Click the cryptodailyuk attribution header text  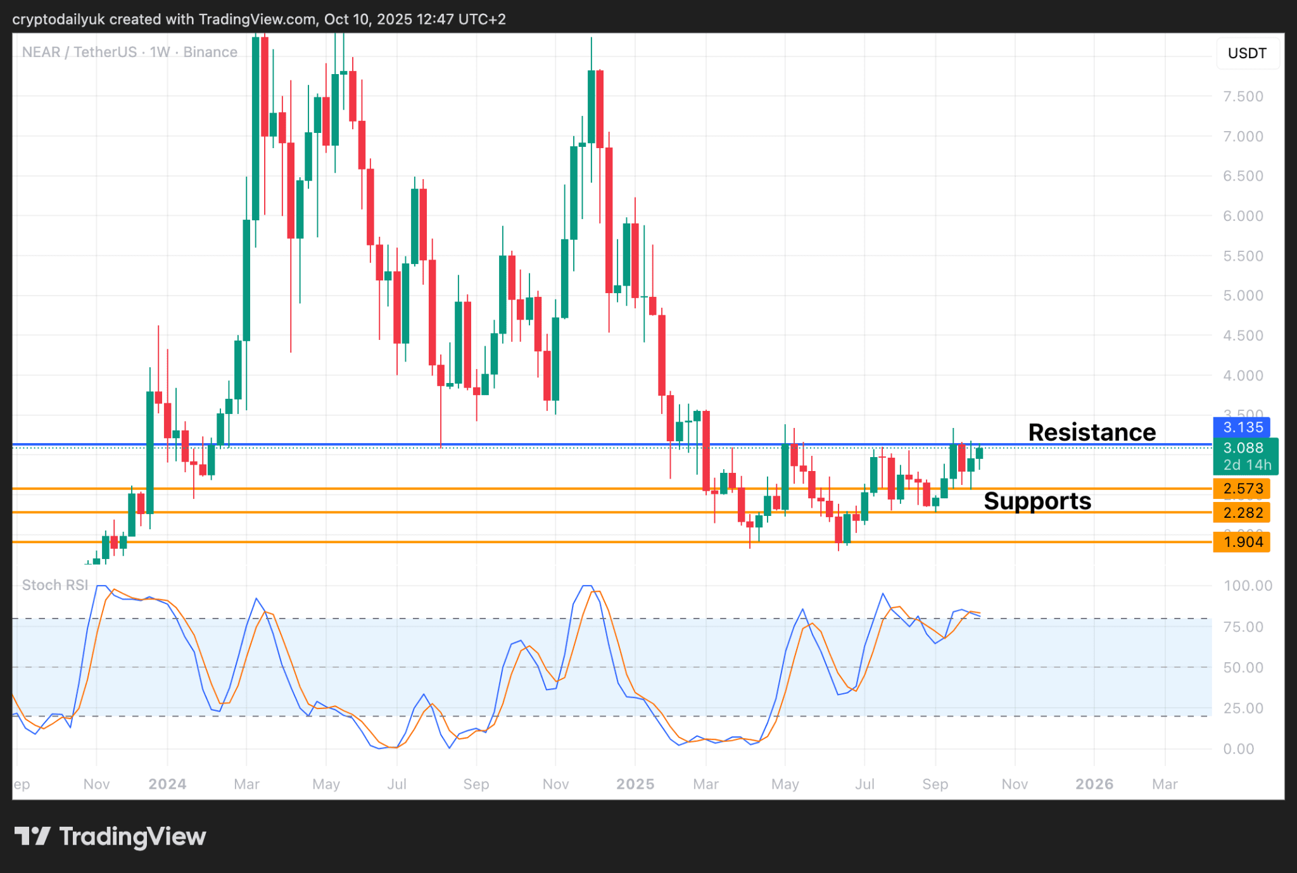pos(259,19)
